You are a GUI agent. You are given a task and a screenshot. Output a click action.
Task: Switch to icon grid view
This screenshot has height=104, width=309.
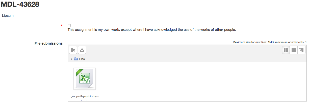(x=286, y=50)
